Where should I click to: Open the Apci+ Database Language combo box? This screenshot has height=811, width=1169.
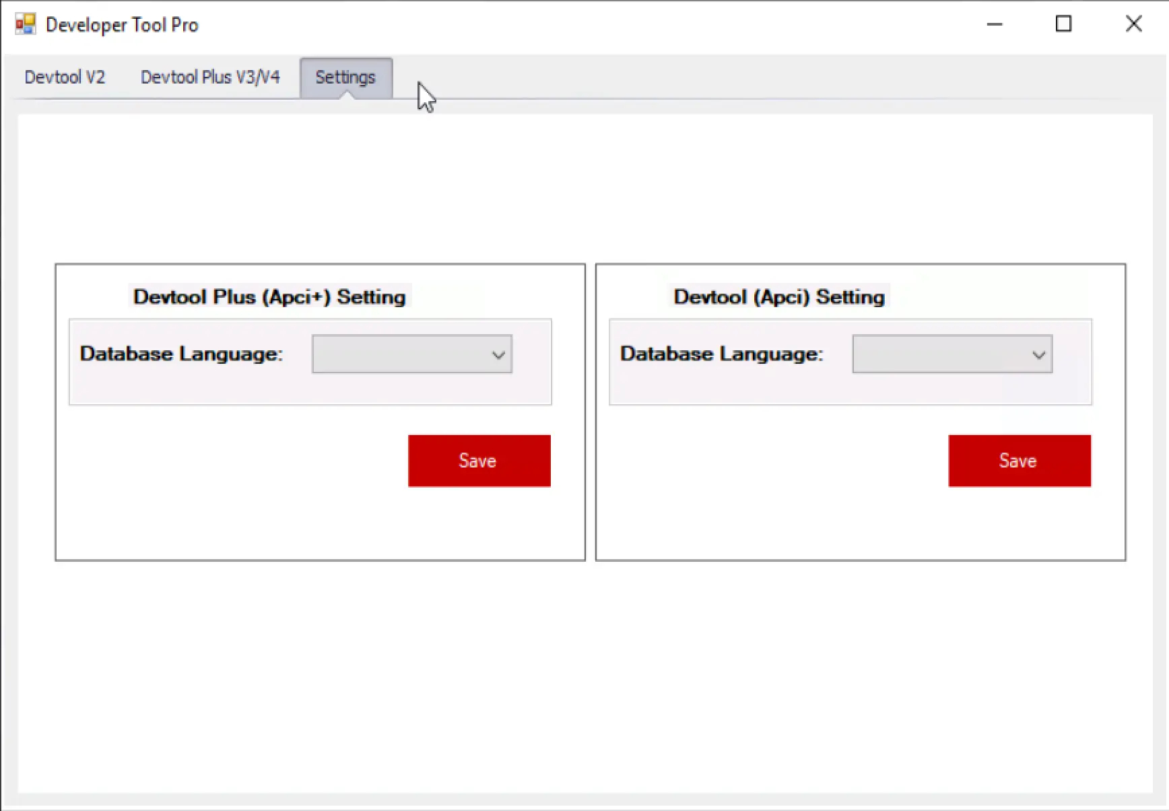coord(403,354)
